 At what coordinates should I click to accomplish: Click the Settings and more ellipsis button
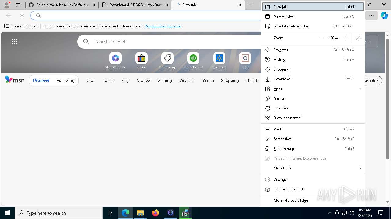371,15
